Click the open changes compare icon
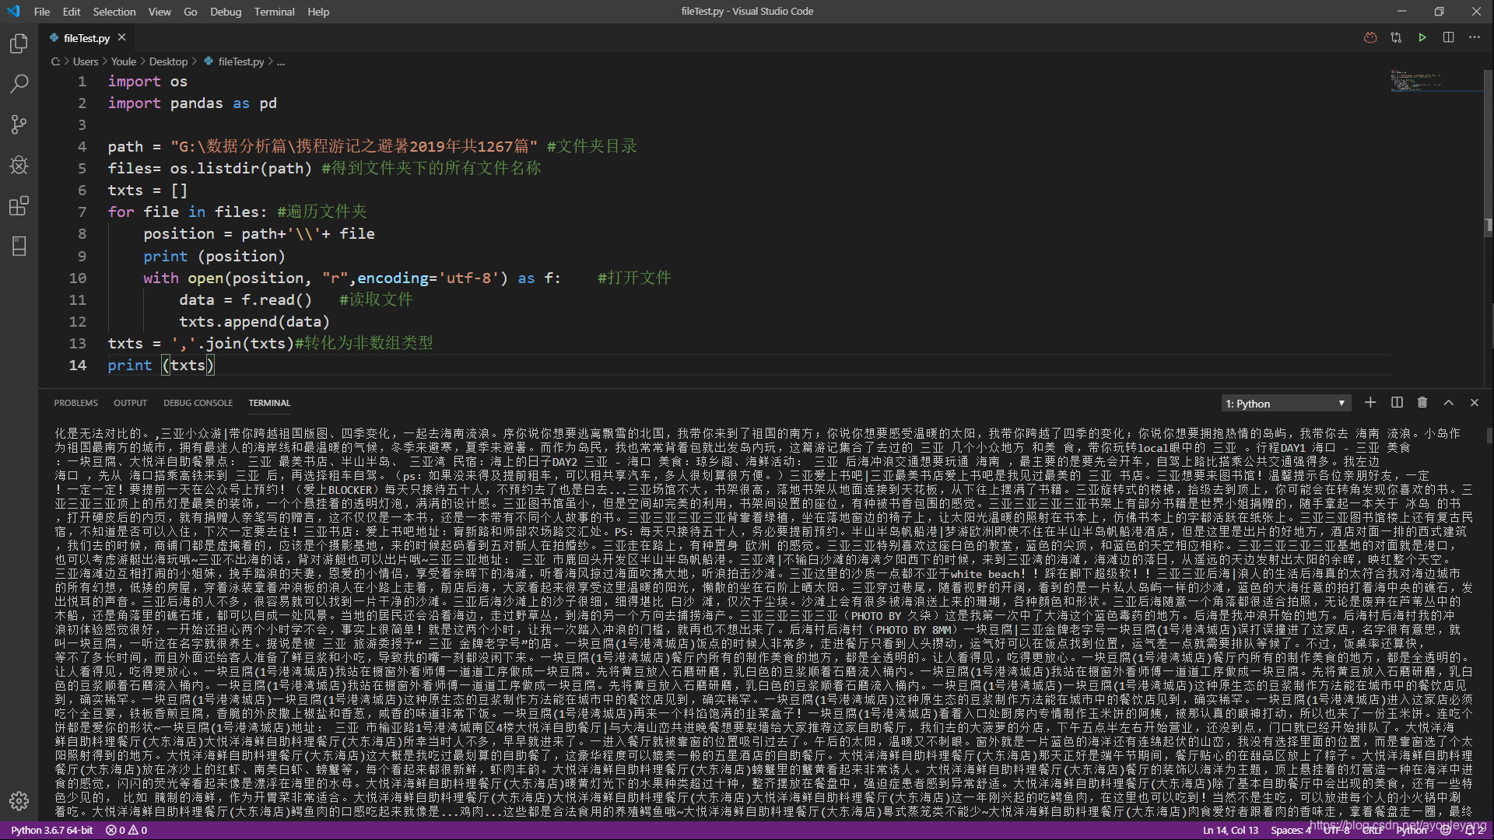The height and width of the screenshot is (840, 1494). tap(1396, 37)
